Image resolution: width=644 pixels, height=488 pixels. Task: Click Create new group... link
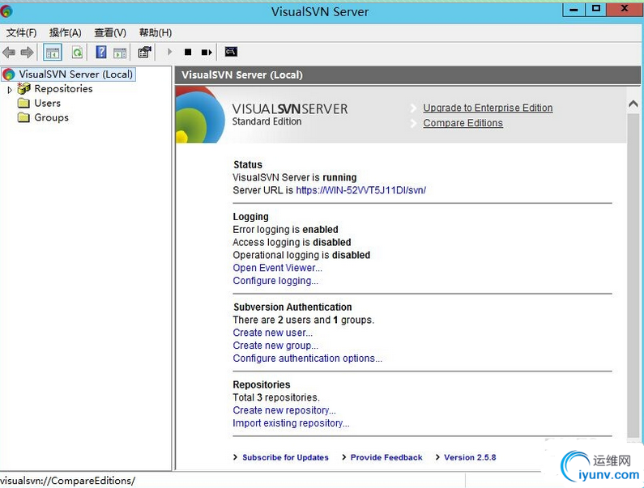275,346
